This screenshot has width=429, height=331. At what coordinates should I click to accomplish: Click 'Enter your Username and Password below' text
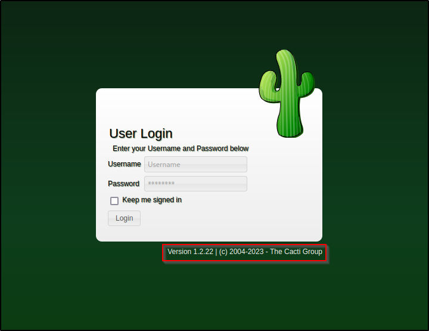(181, 149)
